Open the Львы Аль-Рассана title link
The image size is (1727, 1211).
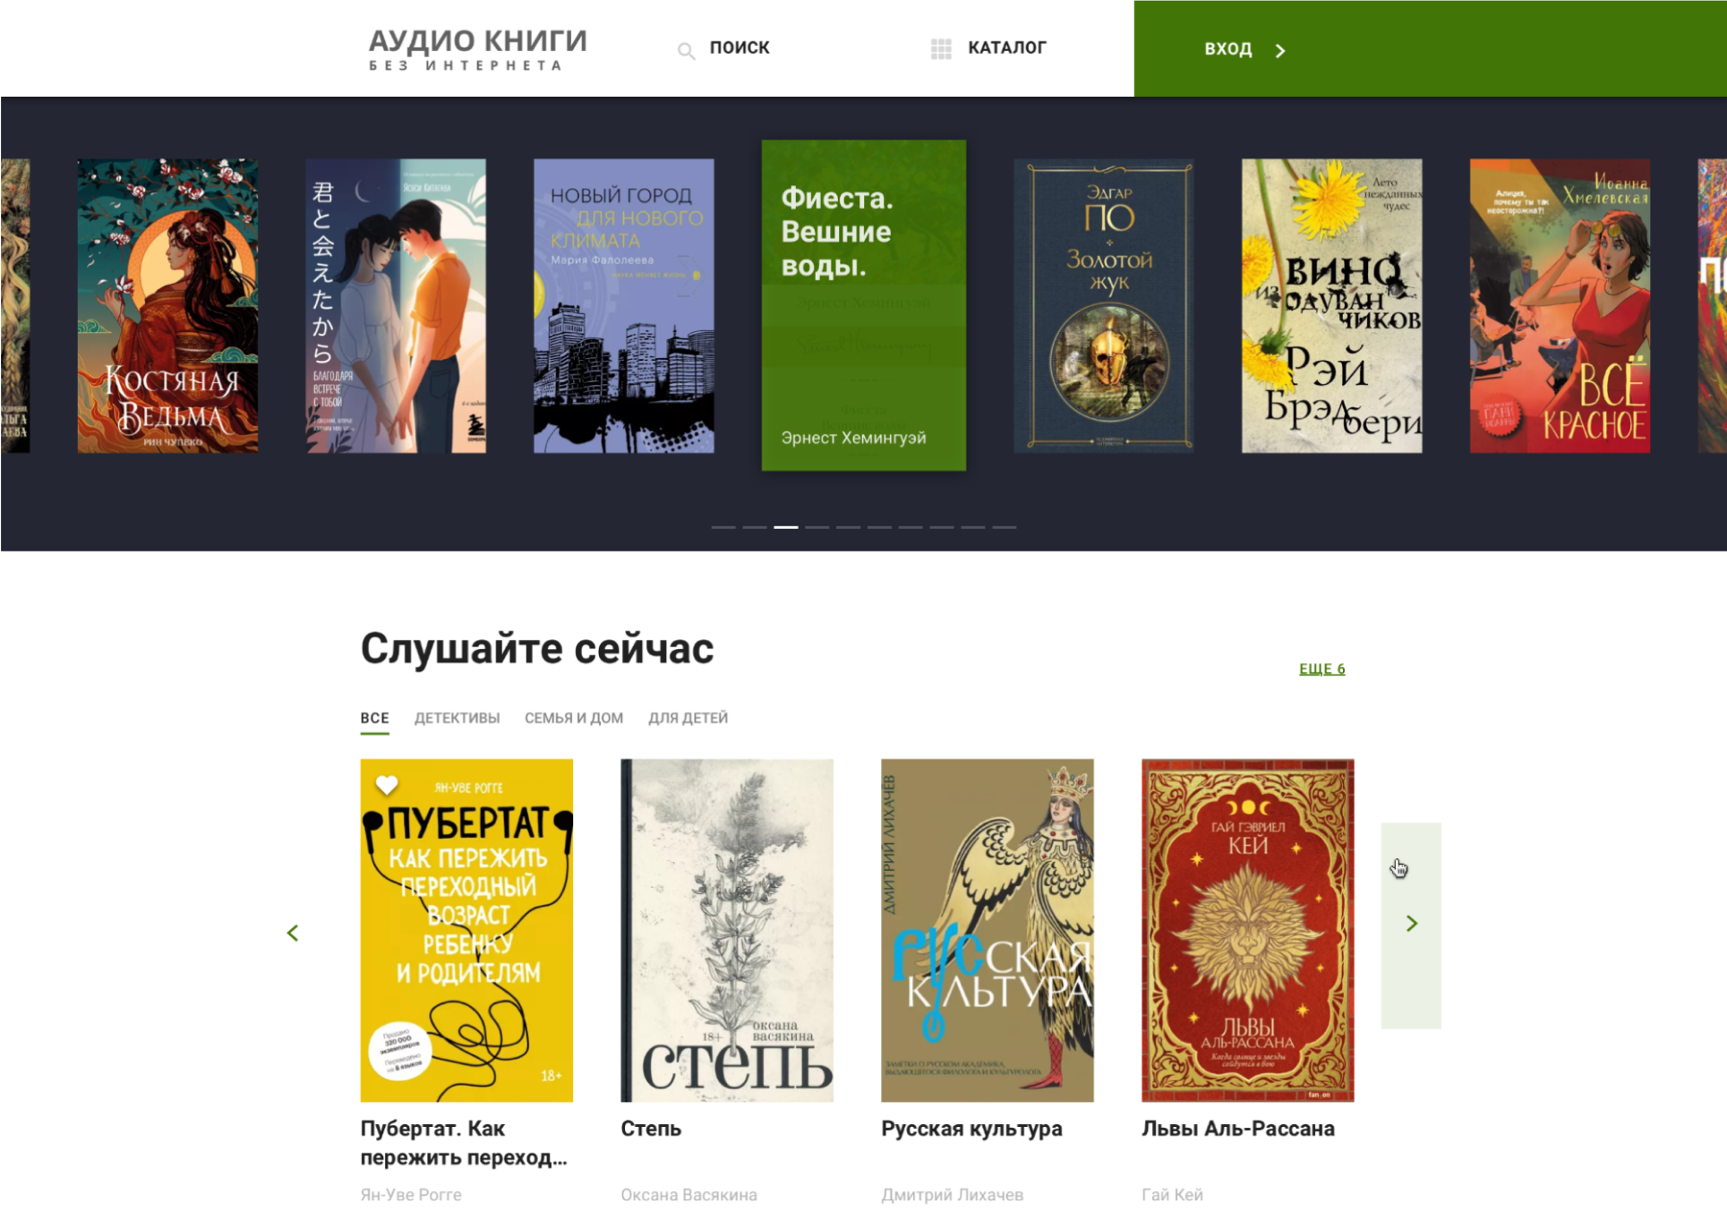pos(1238,1129)
